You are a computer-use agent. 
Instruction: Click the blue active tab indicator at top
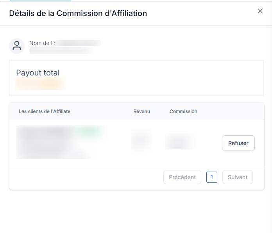(40, 0)
